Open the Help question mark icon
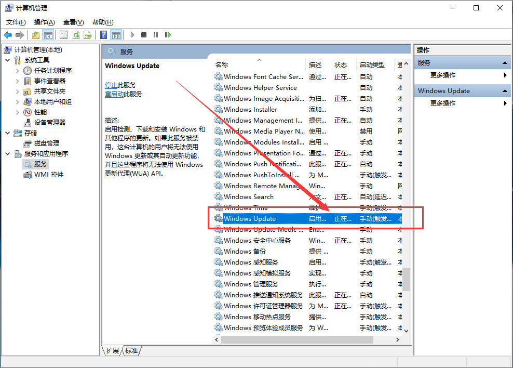This screenshot has height=368, width=513. click(x=104, y=35)
